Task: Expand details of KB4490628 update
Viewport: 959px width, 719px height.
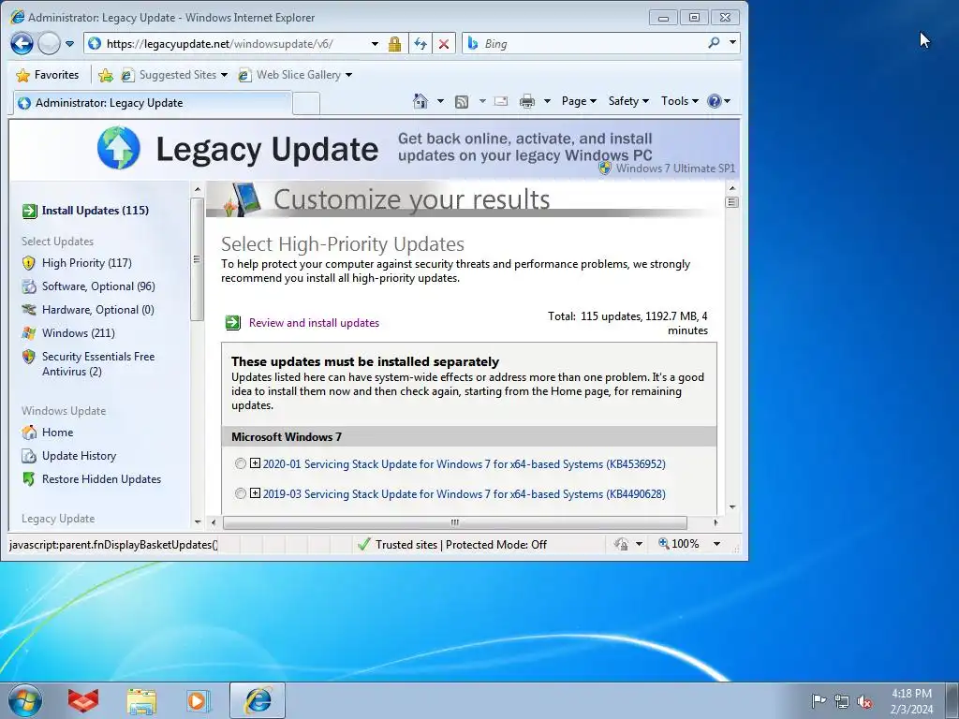Action: pos(255,492)
